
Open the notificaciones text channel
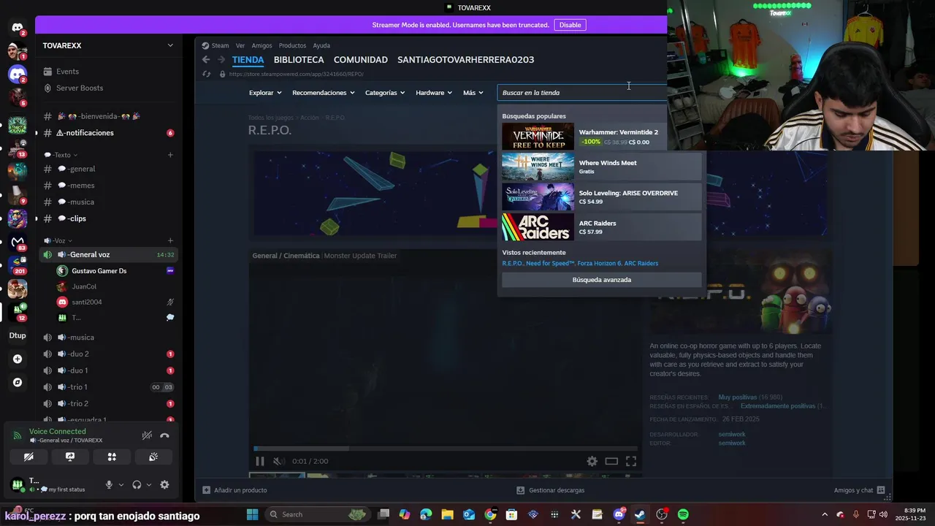[108, 133]
